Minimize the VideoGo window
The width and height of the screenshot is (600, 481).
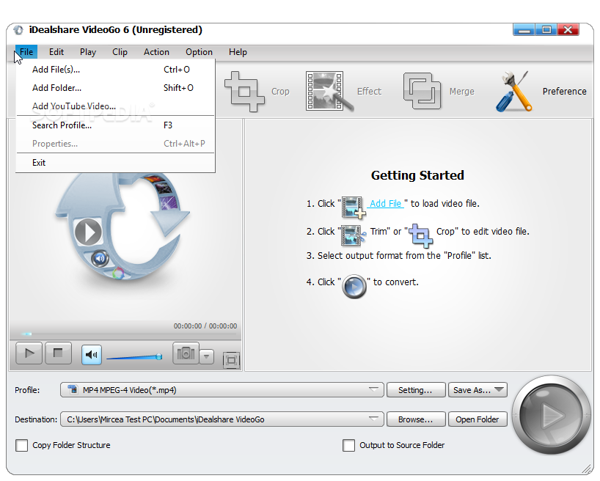tap(524, 30)
